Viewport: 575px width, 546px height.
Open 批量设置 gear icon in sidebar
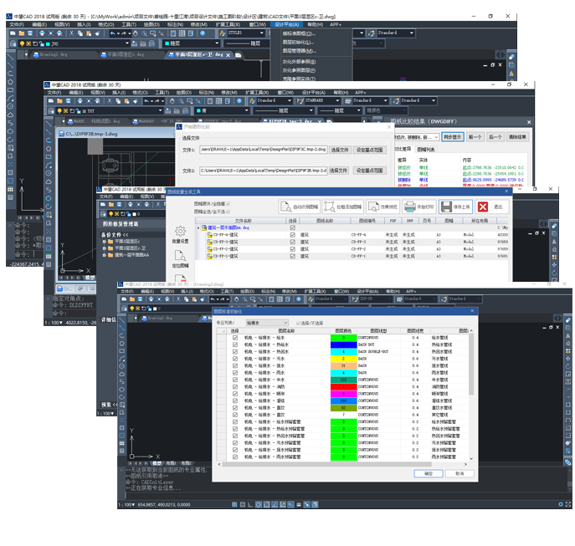[x=180, y=231]
